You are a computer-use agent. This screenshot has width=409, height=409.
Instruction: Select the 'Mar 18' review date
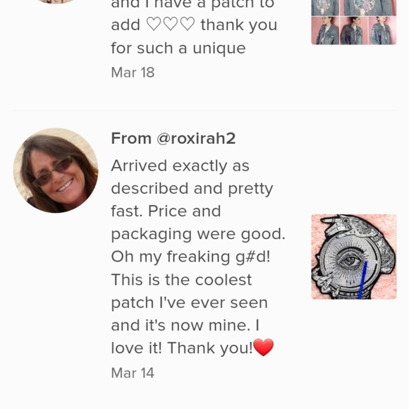tap(133, 72)
